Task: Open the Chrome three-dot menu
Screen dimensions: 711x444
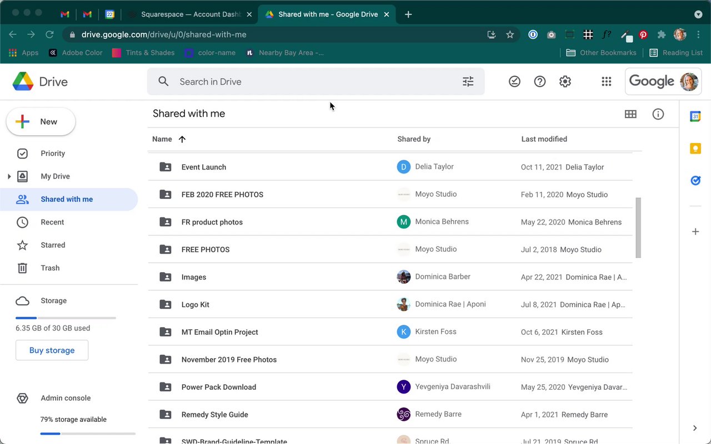Action: [698, 34]
